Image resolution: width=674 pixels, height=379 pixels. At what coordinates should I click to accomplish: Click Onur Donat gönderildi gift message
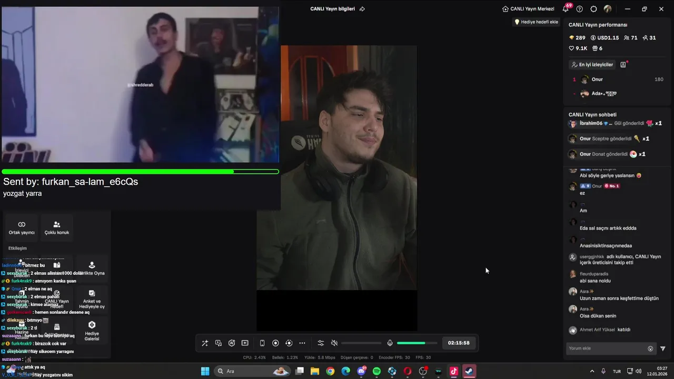[607, 154]
